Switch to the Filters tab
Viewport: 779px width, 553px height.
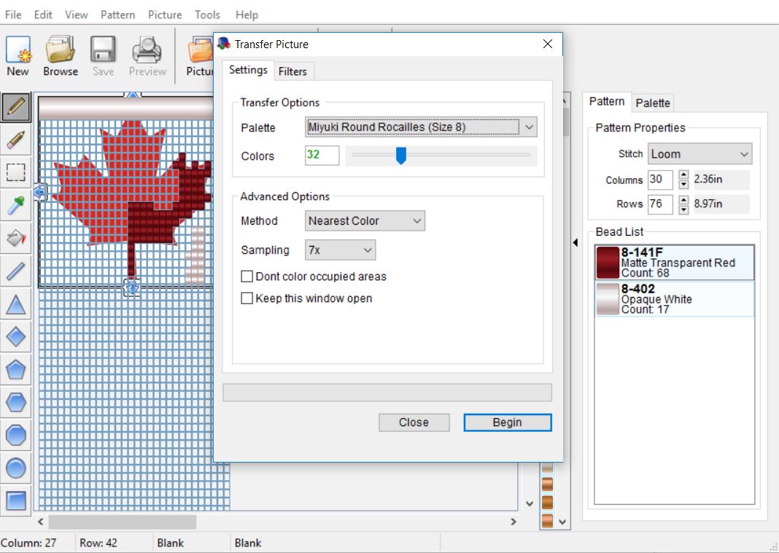292,71
